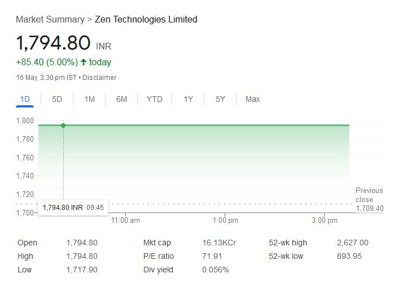Switch to the 5D chart tab
Screen dimensions: 407x287
(57, 99)
